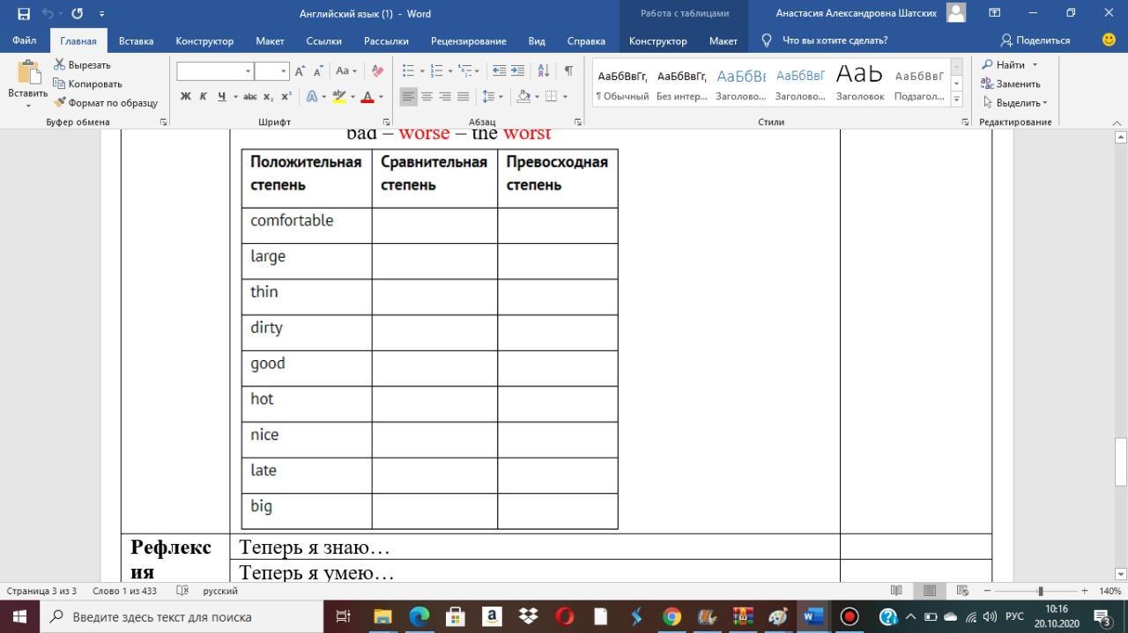Toggle bold (Ж) formatting
The image size is (1128, 633).
(x=185, y=97)
